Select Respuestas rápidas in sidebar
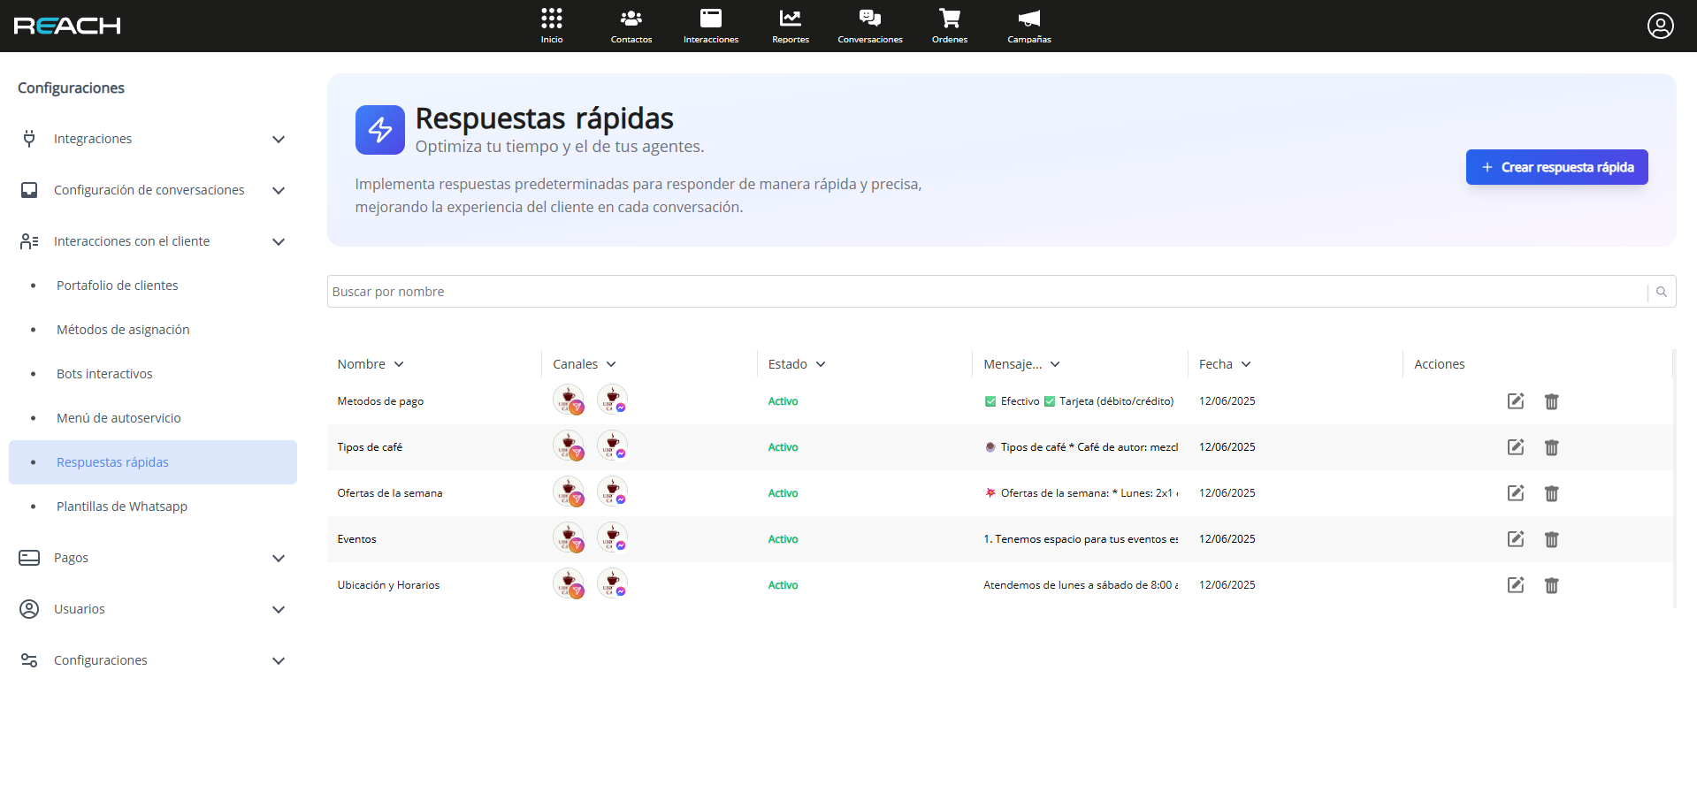 153,462
